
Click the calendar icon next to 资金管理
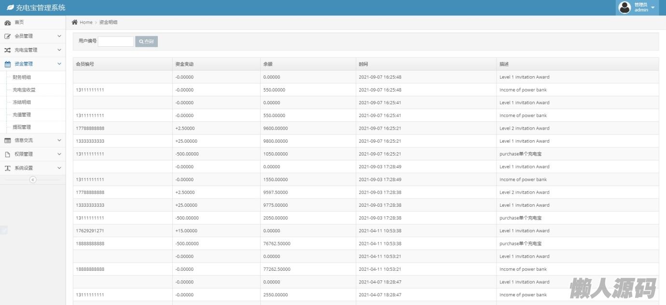pos(8,64)
